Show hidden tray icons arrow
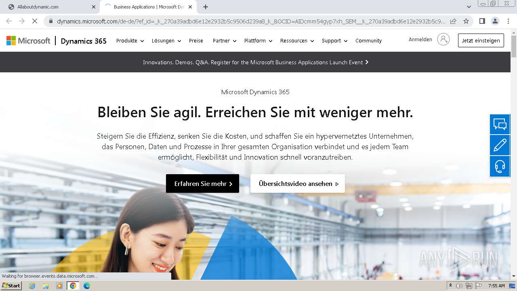 450,286
